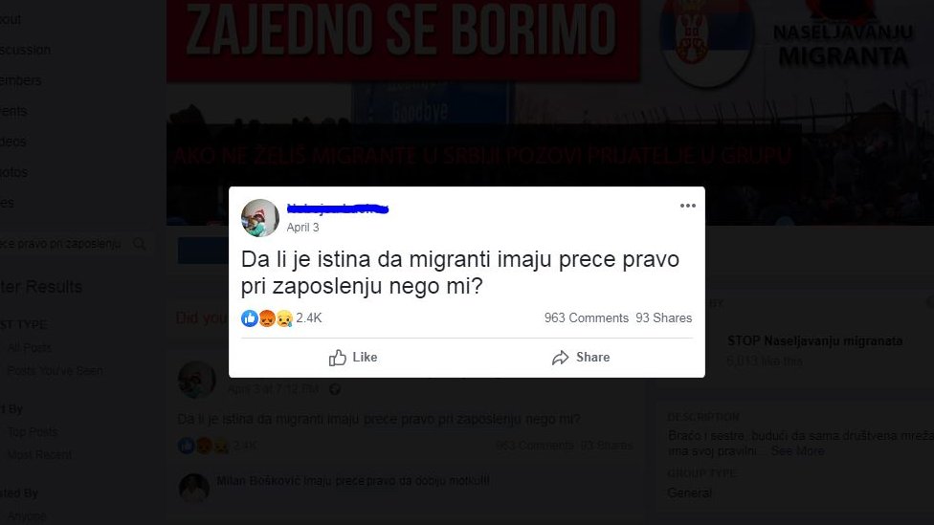
Task: Select the All Posts filter option
Action: 29,348
